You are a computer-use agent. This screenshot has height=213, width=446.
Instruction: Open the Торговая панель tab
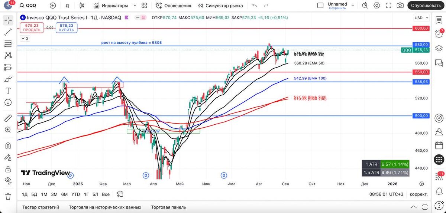[168, 207]
